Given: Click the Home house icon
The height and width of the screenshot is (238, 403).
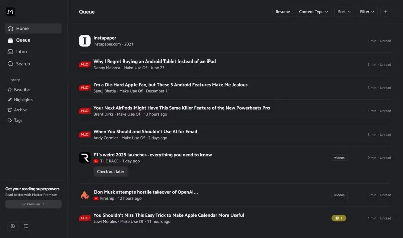Looking at the screenshot, I should click(x=10, y=29).
